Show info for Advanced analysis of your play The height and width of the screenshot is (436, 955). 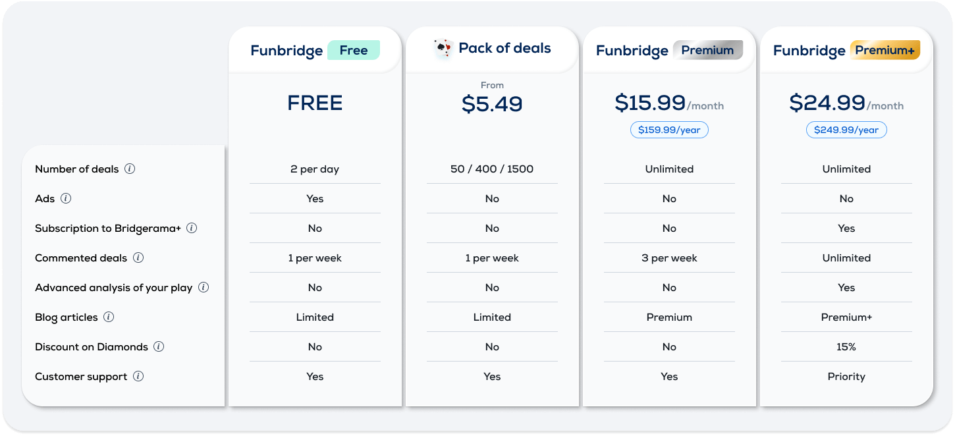click(x=204, y=287)
